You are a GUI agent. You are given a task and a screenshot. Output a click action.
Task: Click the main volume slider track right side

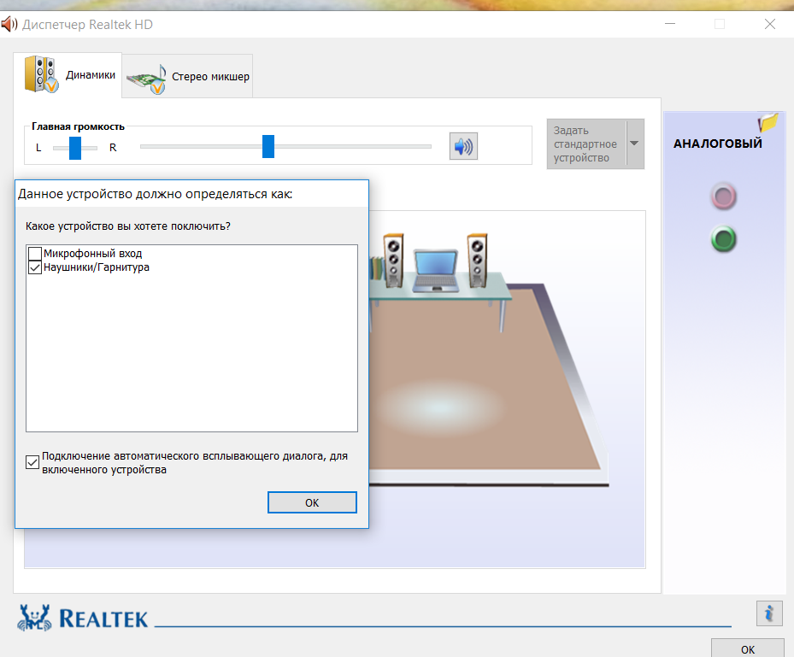[353, 147]
